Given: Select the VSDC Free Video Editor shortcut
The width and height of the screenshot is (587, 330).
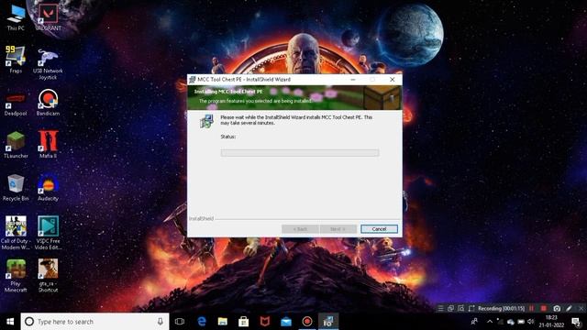Looking at the screenshot, I should coord(48,233).
